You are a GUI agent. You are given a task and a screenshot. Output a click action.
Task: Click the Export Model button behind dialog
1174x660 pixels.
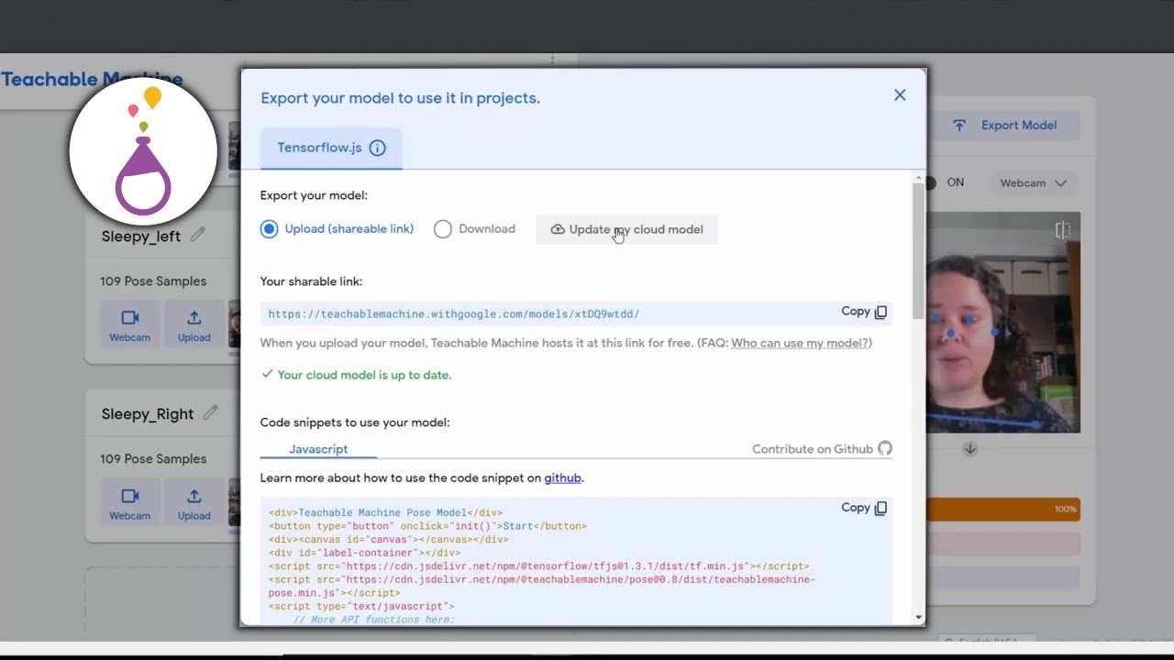(1004, 126)
